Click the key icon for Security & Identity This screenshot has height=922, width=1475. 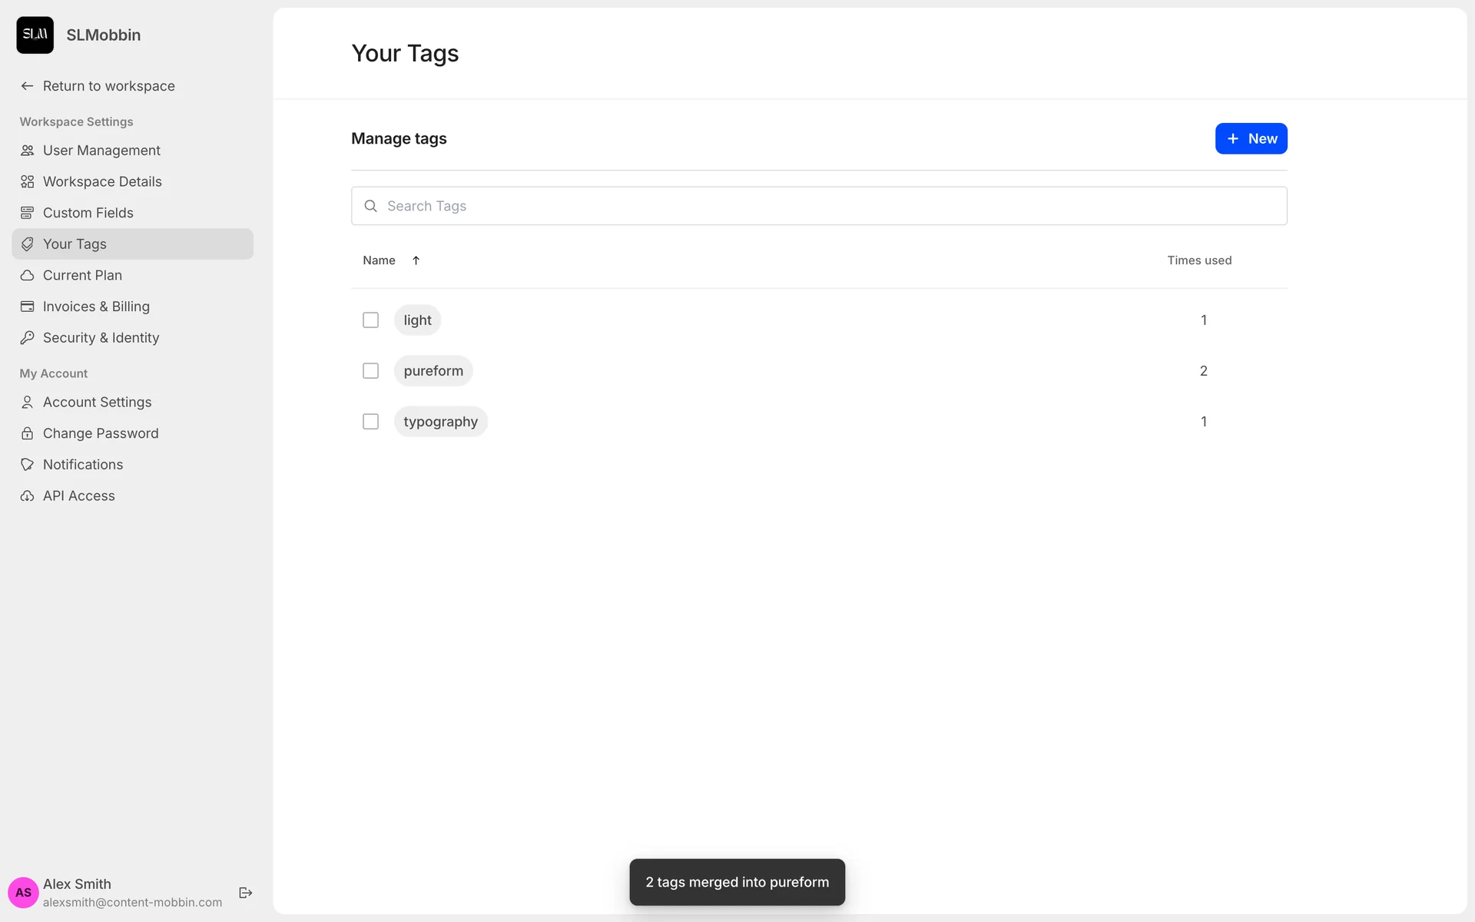[x=27, y=337]
